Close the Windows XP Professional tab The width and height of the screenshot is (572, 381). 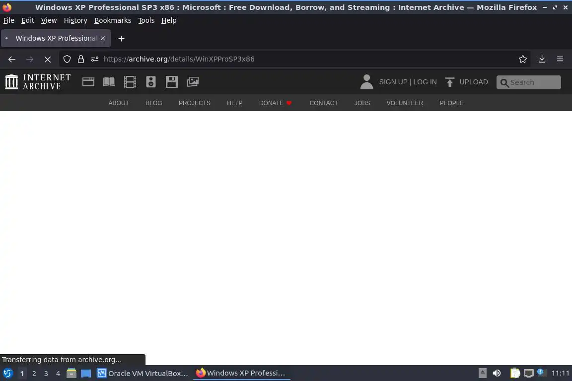click(x=103, y=38)
